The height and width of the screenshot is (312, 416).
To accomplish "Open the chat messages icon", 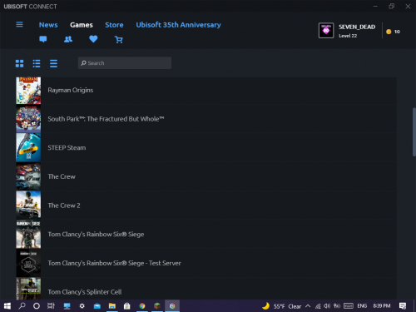I will tap(43, 39).
